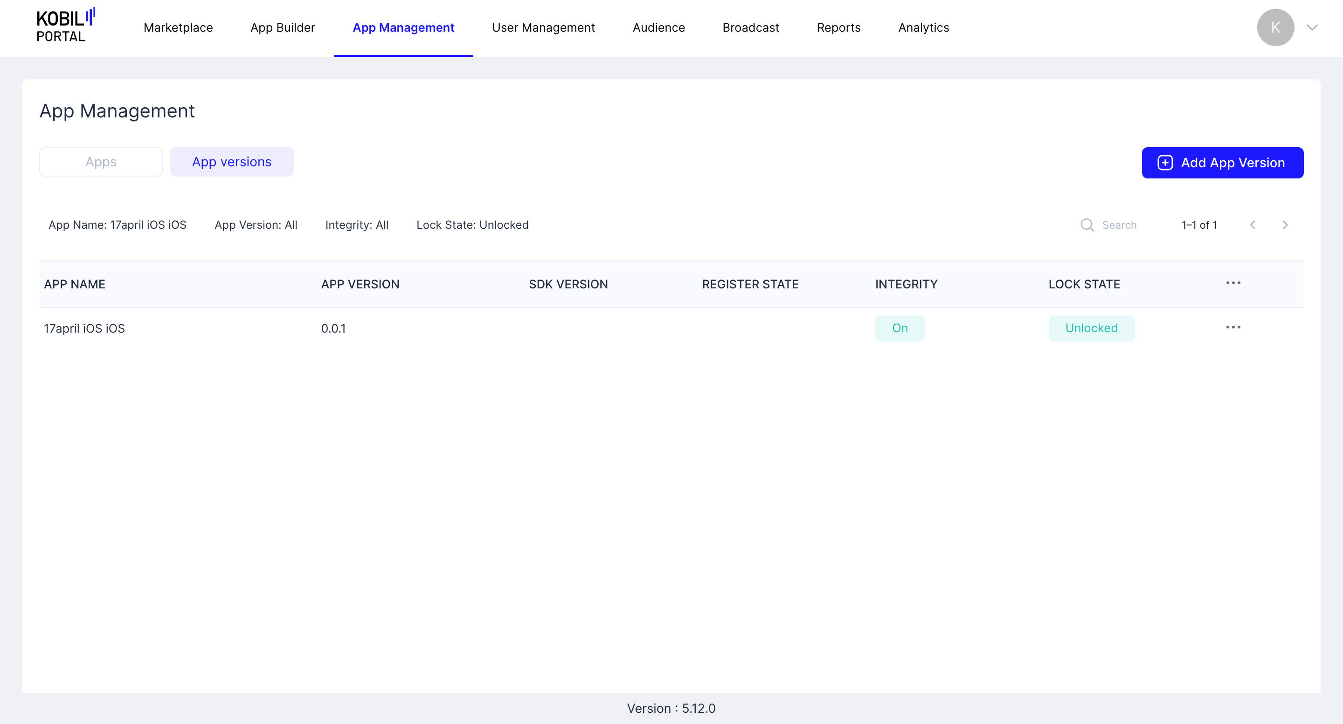Navigate to the Analytics section
1343x724 pixels.
tap(923, 27)
